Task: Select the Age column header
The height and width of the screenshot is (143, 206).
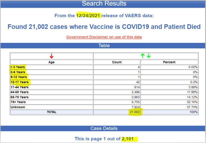Action: pyautogui.click(x=51, y=62)
